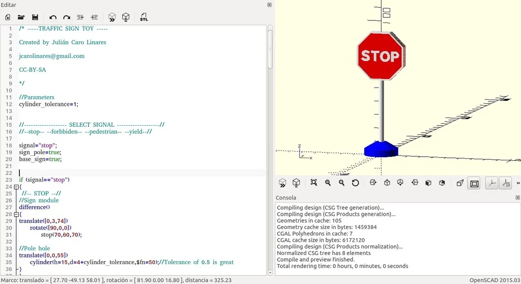Click the 'TRAFFIC SIGN TOY' header comment
Image resolution: width=521 pixels, height=284 pixels.
pyautogui.click(x=63, y=29)
